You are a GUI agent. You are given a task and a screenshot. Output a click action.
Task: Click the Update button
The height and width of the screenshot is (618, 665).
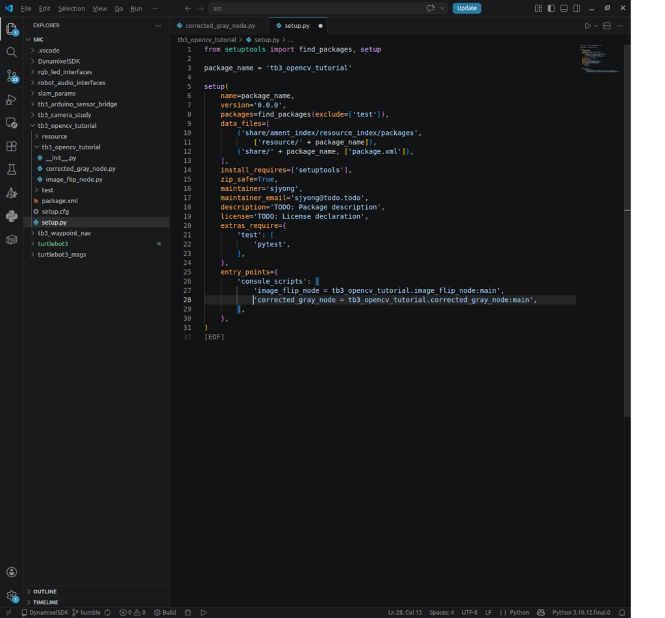point(466,8)
